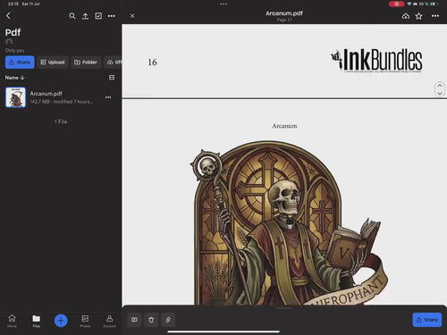The height and width of the screenshot is (335, 447).
Task: Open folder options three-dot menu
Action: pyautogui.click(x=112, y=16)
